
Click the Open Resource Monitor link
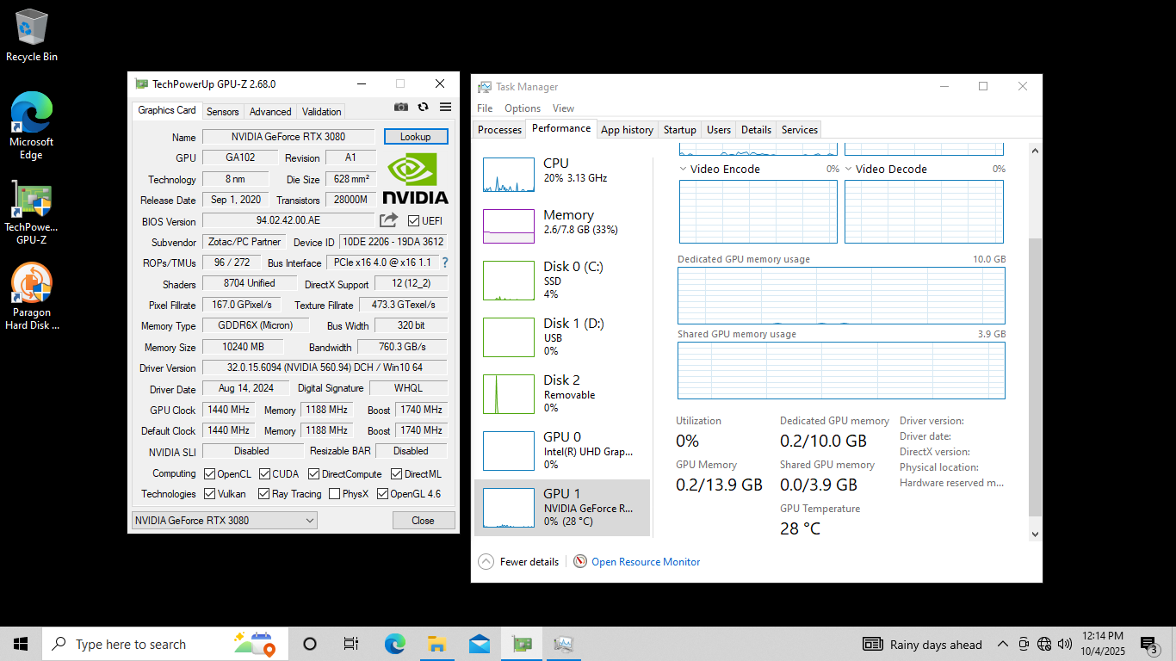(645, 562)
